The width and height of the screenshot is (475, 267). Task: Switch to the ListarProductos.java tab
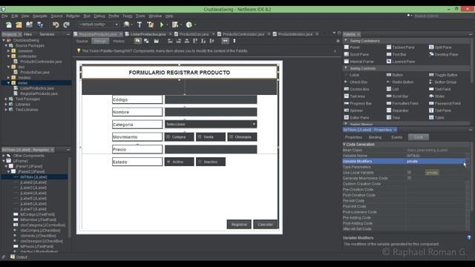(148, 34)
